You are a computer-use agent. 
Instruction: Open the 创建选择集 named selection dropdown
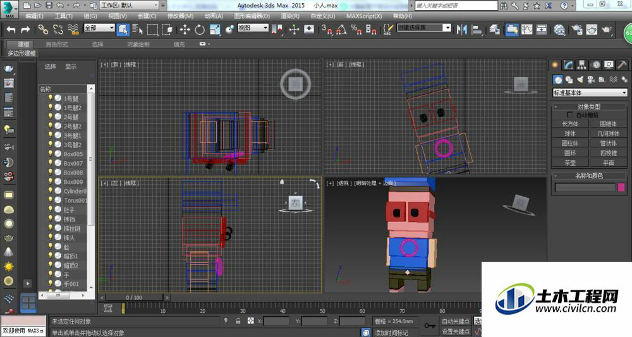[423, 28]
